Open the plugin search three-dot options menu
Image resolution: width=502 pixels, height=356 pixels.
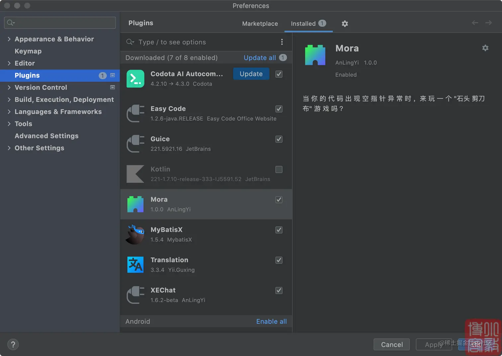point(282,42)
